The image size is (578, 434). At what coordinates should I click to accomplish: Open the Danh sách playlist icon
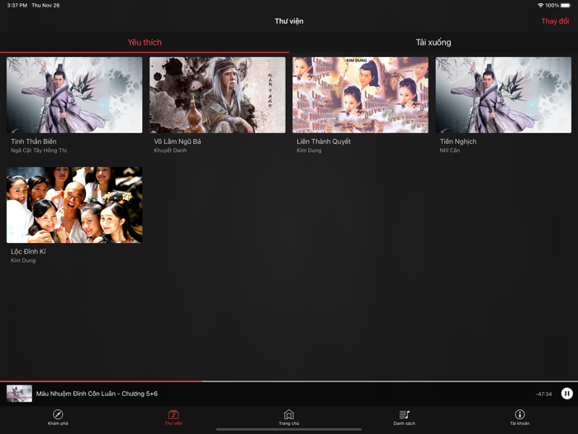405,414
